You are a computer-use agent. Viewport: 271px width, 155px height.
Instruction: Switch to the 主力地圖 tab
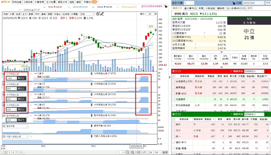[51, 2]
